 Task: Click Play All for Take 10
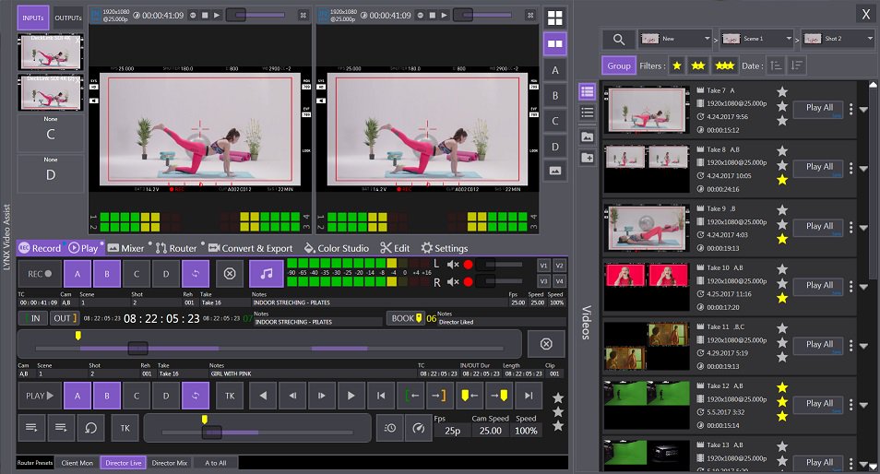819,285
